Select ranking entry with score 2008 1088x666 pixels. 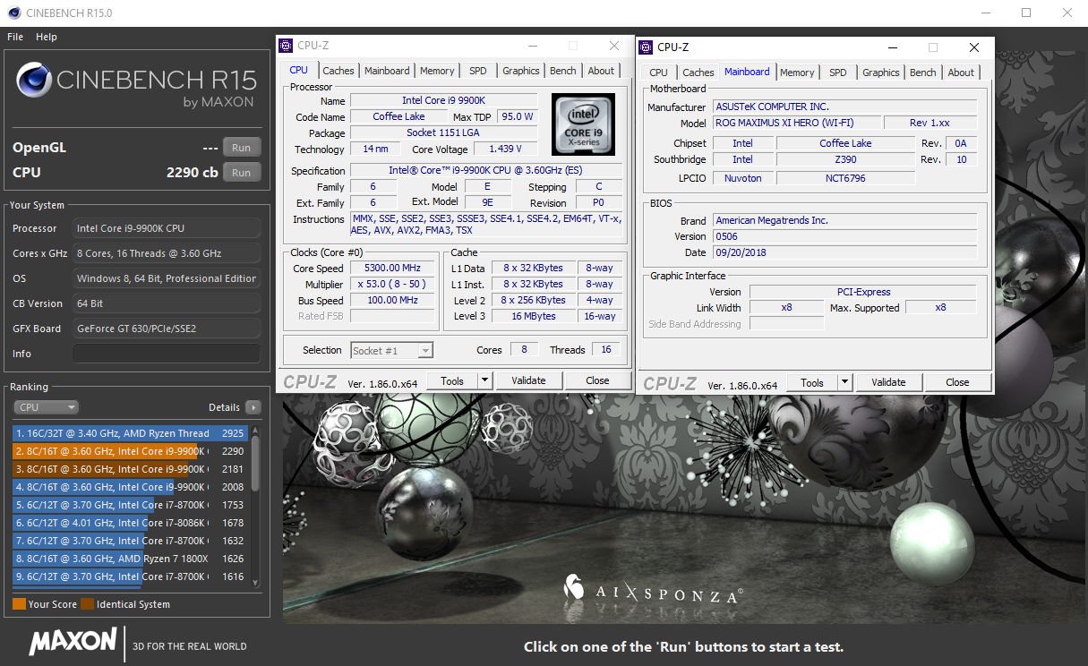pyautogui.click(x=131, y=487)
